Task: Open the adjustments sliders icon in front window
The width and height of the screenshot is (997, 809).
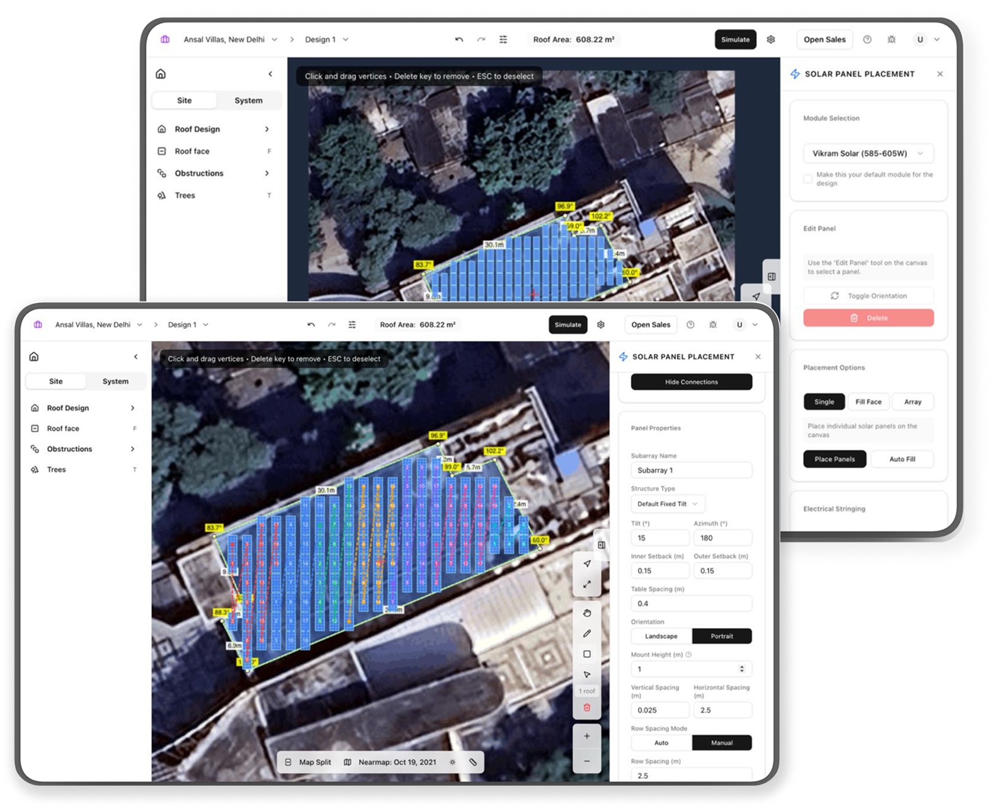Action: pyautogui.click(x=352, y=324)
